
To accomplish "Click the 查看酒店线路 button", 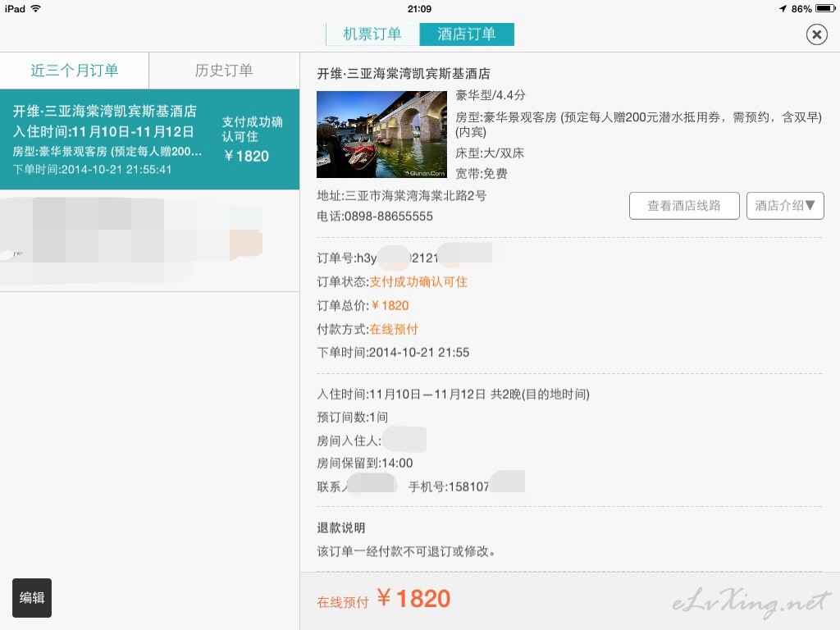I will (x=684, y=206).
